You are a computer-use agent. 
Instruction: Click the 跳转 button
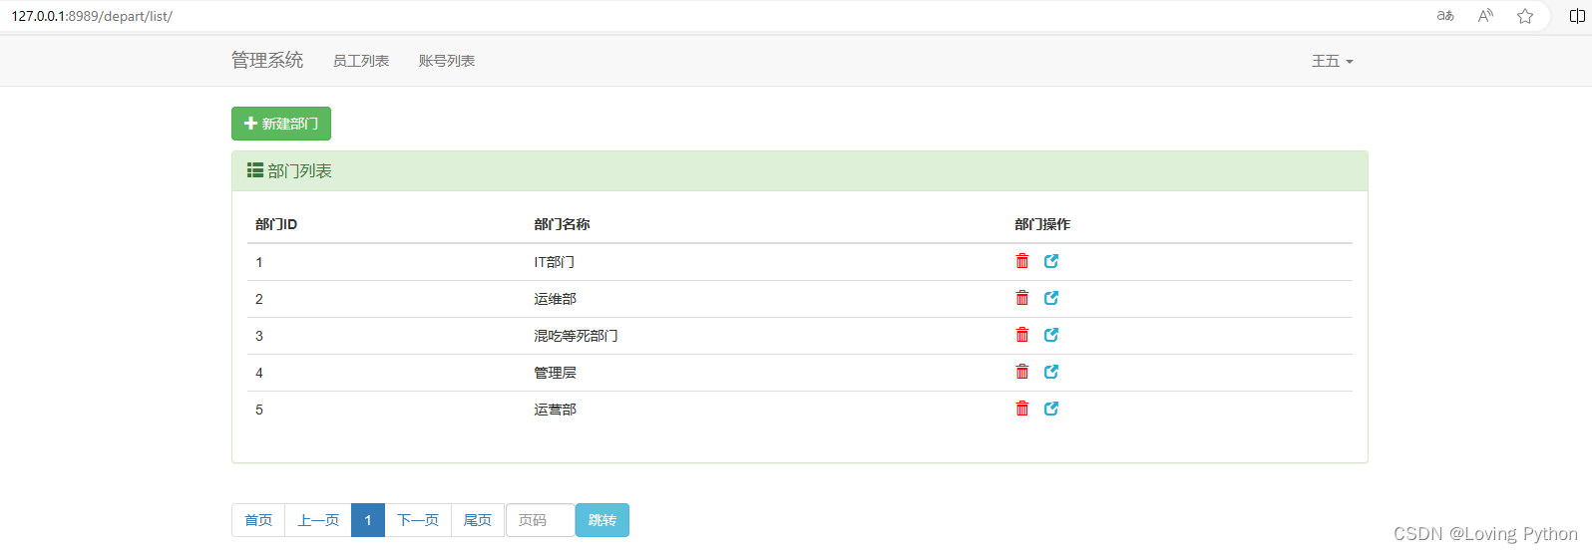click(602, 520)
